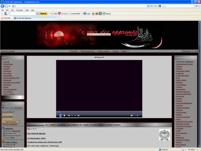Open the File menu
This screenshot has width=201, height=151.
click(x=3, y=10)
